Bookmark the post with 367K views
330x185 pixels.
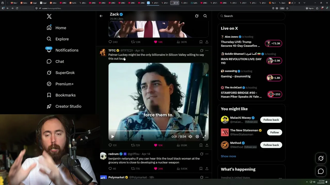coord(201,42)
